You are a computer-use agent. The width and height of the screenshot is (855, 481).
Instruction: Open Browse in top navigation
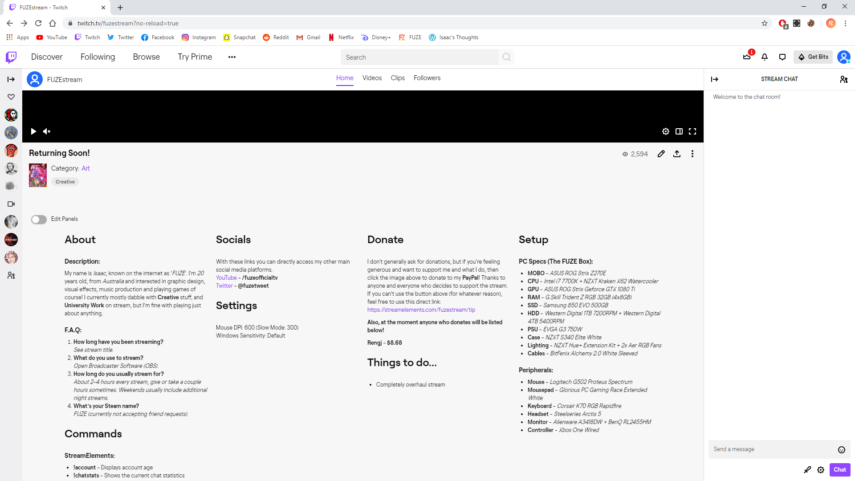click(146, 57)
